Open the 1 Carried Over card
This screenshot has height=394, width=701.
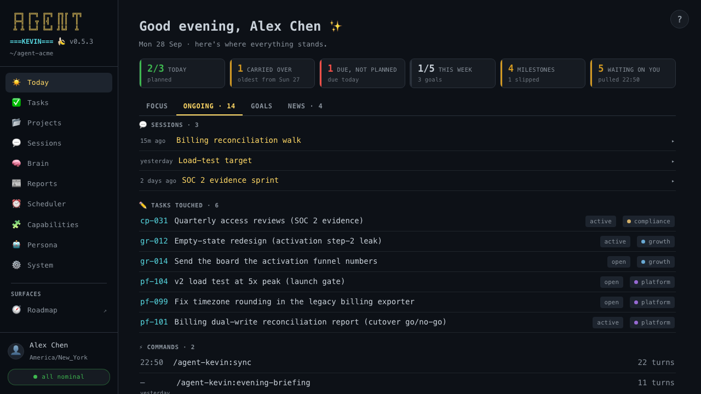pyautogui.click(x=272, y=73)
